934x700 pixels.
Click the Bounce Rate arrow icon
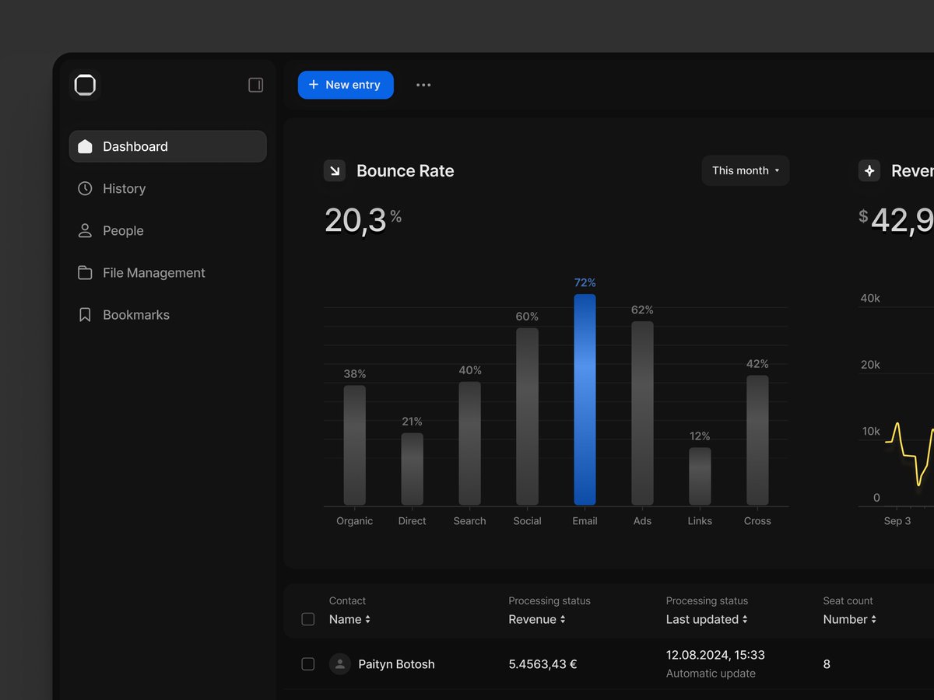[335, 170]
